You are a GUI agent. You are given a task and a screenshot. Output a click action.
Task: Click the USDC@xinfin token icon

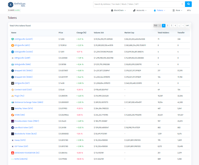pyautogui.click(x=12, y=52)
